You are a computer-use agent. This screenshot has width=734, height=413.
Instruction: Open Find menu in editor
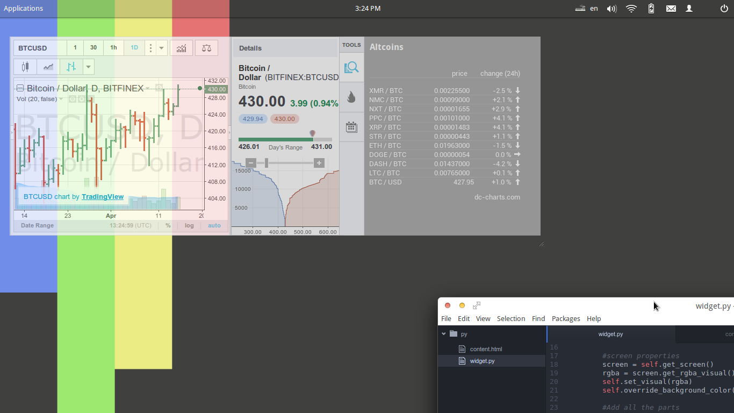[x=538, y=318]
